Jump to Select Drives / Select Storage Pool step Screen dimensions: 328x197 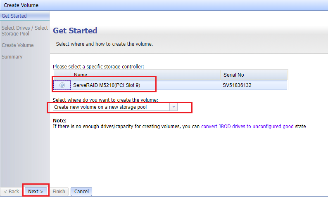click(24, 31)
